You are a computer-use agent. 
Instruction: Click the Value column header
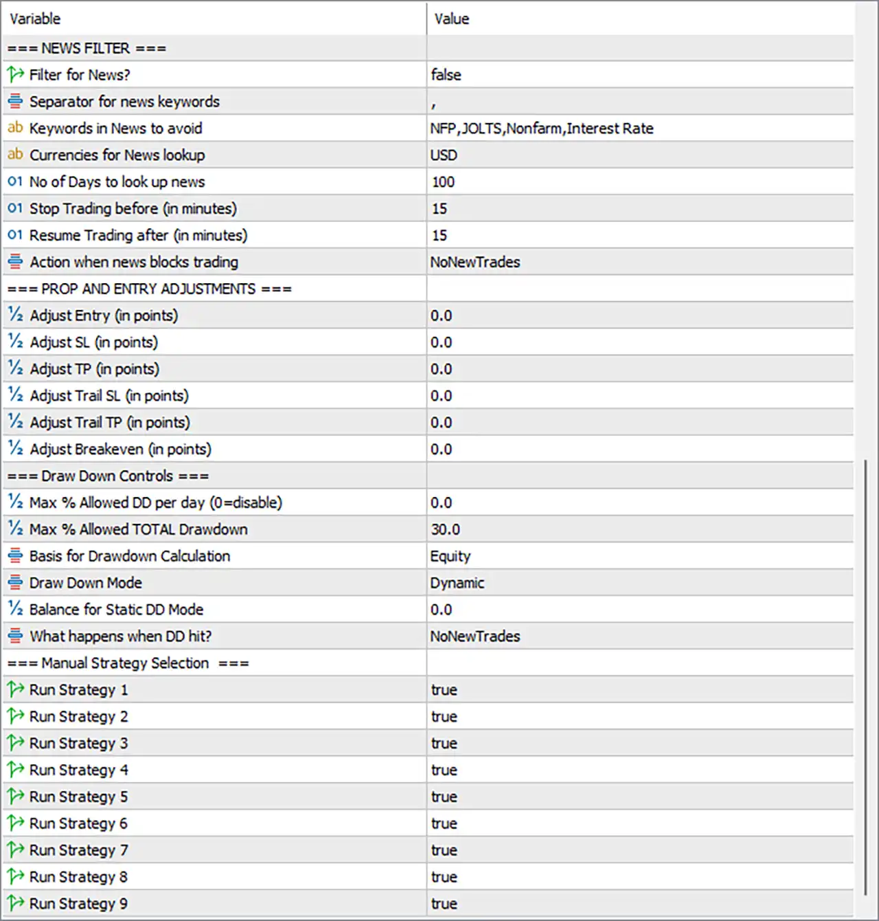(640, 19)
